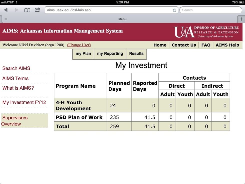Open a new tab with plus button
This screenshot has width=245, height=184.
click(241, 19)
